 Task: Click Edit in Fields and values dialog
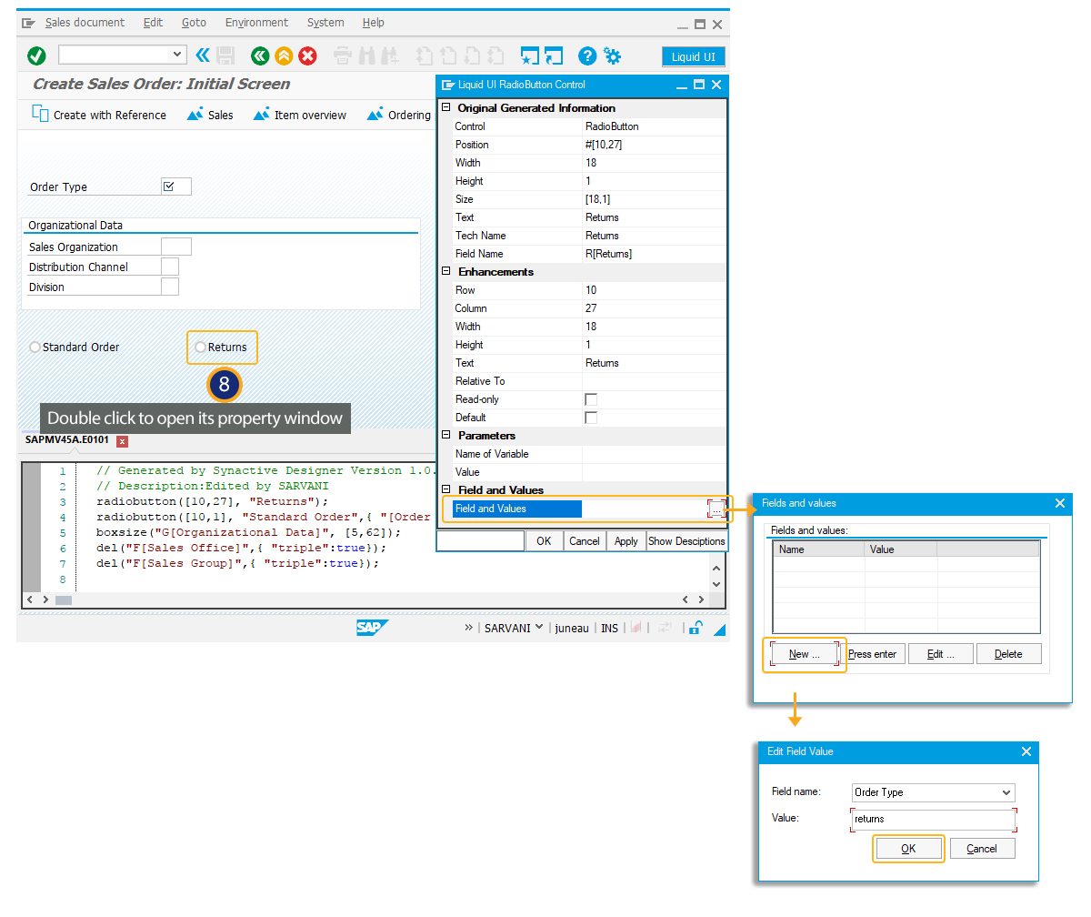click(x=940, y=654)
